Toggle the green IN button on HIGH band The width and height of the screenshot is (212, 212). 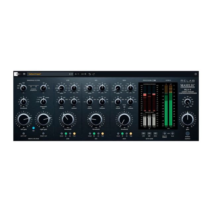(122, 133)
